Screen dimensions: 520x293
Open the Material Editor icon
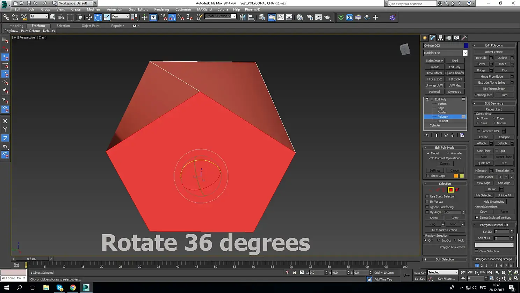[299, 17]
